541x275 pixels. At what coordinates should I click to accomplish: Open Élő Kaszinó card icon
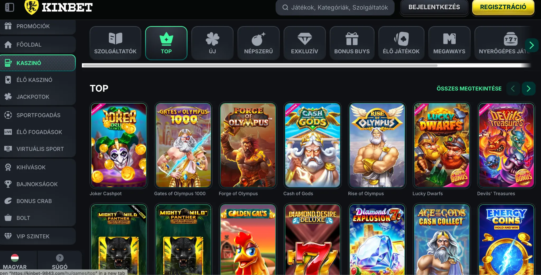(8, 80)
